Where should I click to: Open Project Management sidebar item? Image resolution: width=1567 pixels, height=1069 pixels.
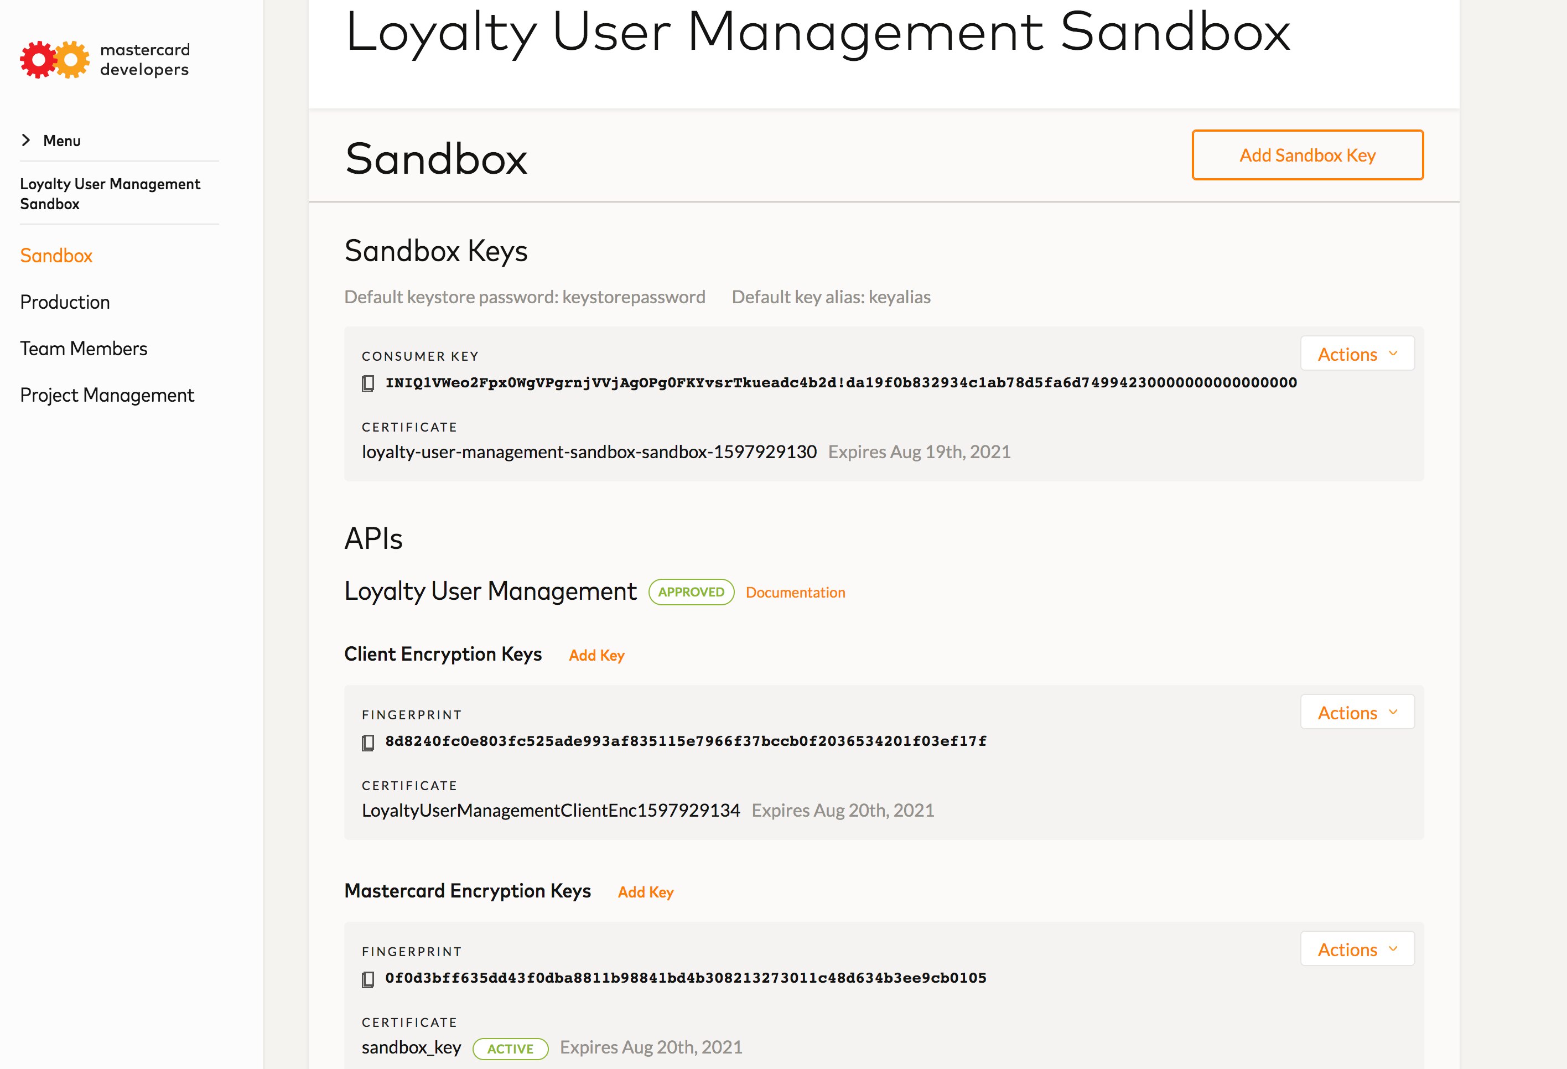tap(107, 395)
